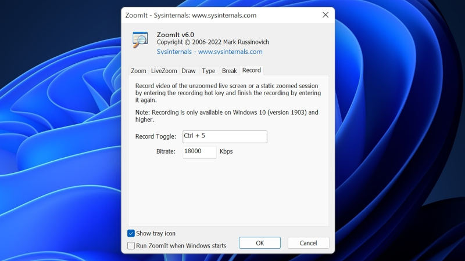Click the Record Toggle hotkey field
The height and width of the screenshot is (261, 465).
[x=225, y=137]
